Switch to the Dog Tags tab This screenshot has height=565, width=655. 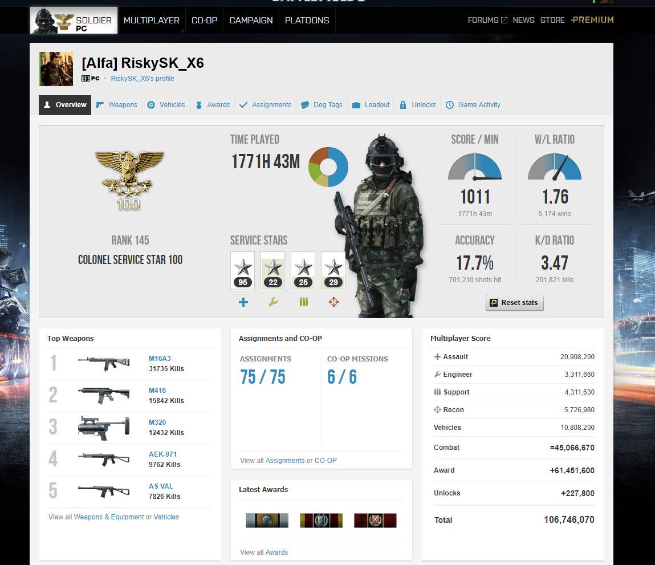[x=322, y=105]
